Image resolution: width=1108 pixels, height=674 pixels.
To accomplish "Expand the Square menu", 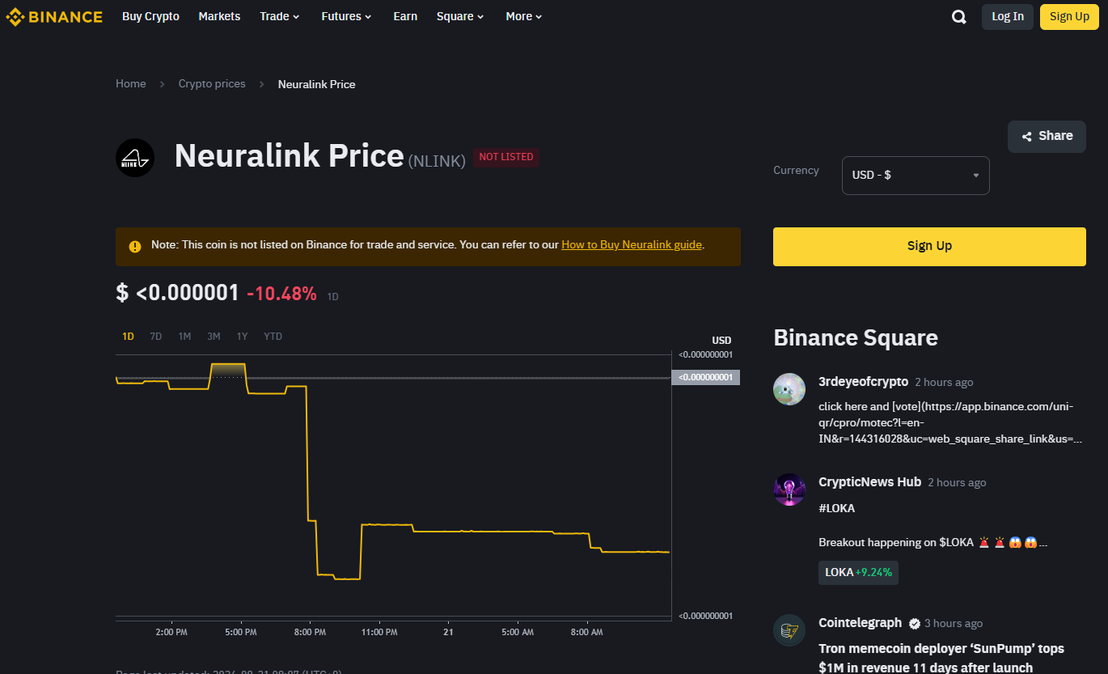I will pos(460,16).
